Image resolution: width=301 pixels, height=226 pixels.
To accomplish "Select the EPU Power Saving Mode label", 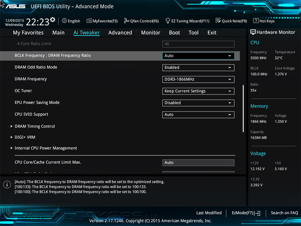I will tap(37, 103).
